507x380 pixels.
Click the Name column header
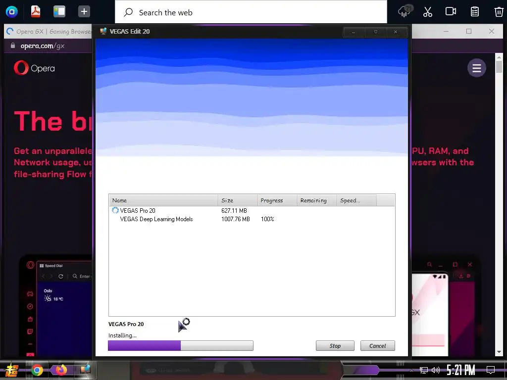pyautogui.click(x=163, y=200)
